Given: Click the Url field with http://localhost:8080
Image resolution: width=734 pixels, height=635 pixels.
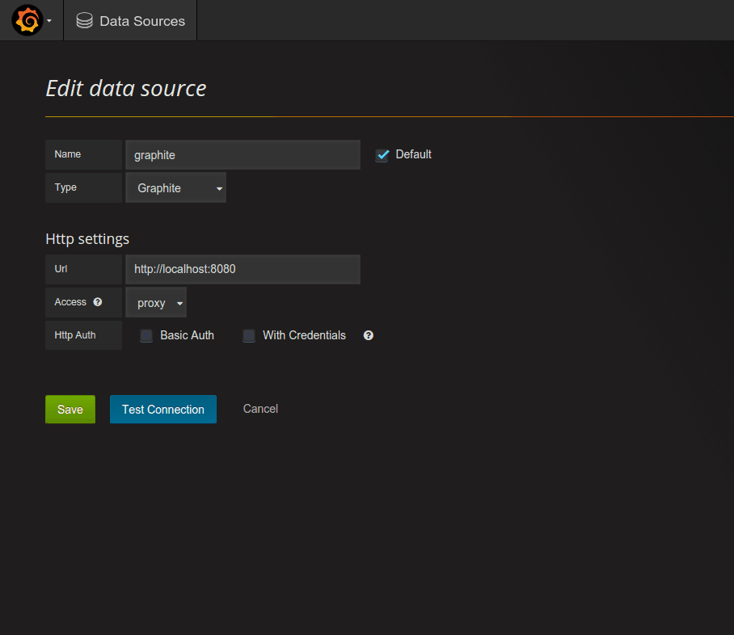Looking at the screenshot, I should pyautogui.click(x=243, y=269).
